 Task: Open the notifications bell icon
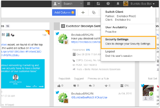point(118,4)
